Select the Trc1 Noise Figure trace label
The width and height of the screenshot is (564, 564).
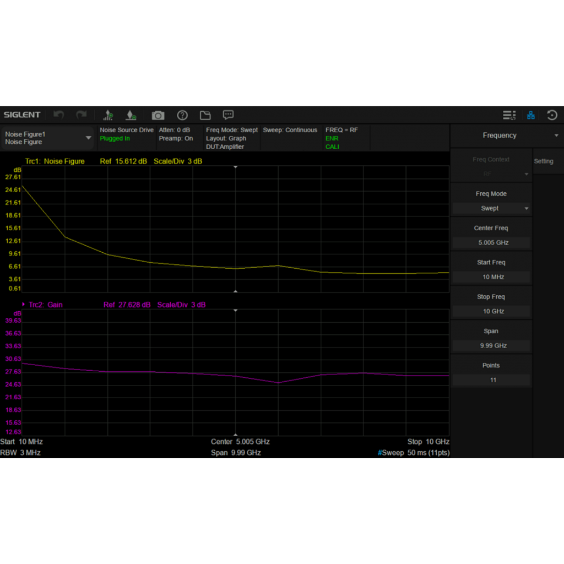pyautogui.click(x=55, y=161)
